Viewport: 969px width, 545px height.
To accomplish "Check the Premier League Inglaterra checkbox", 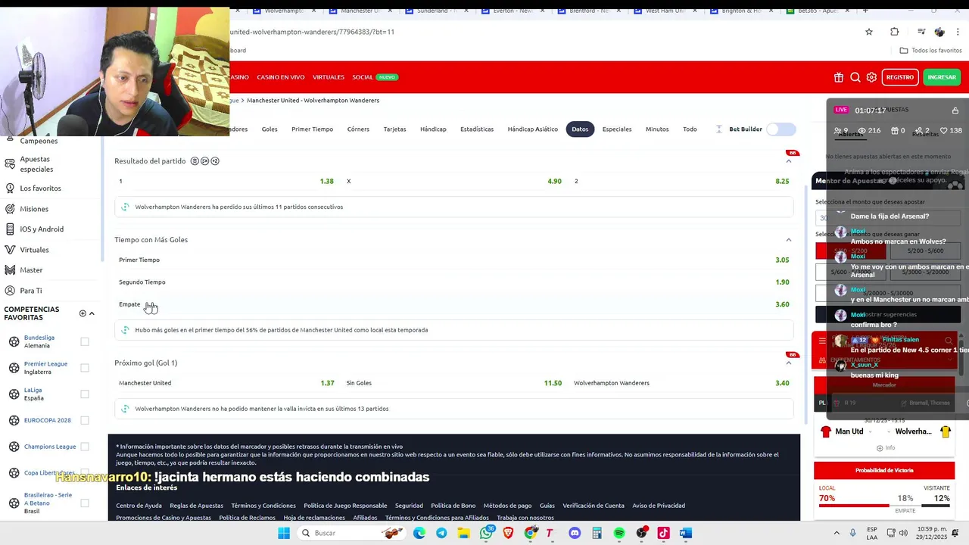I will click(85, 368).
